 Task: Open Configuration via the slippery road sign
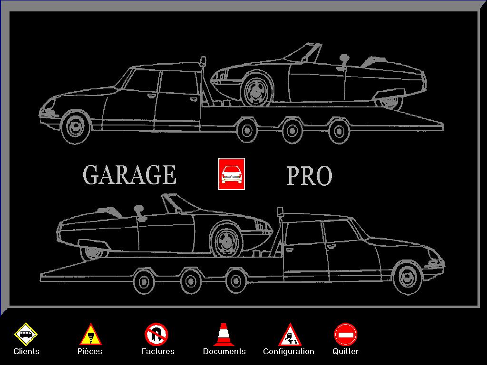(289, 334)
